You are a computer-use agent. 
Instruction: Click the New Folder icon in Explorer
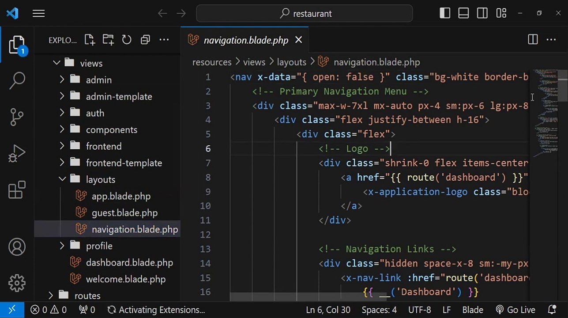pyautogui.click(x=108, y=40)
